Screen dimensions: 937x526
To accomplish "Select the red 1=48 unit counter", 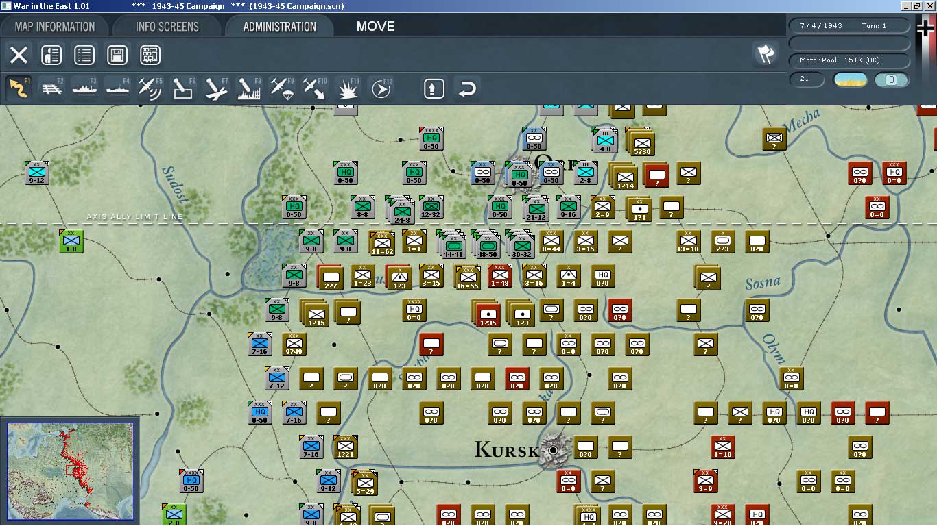I will (x=499, y=275).
